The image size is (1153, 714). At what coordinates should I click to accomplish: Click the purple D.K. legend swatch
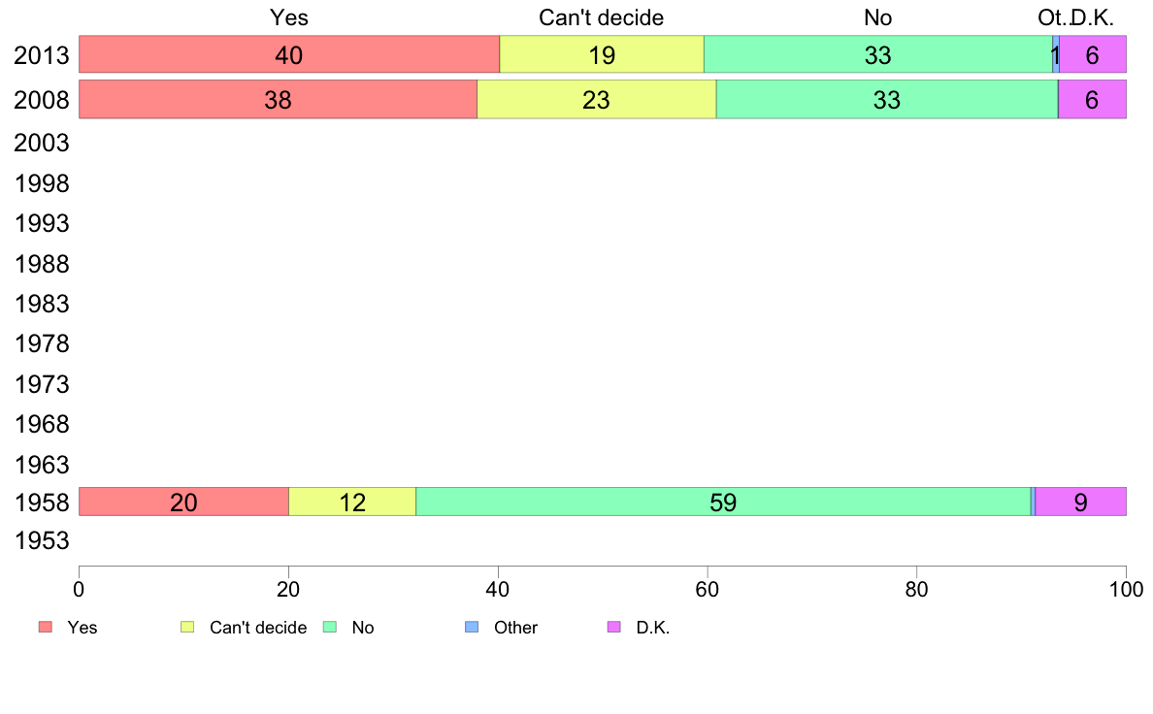(614, 627)
